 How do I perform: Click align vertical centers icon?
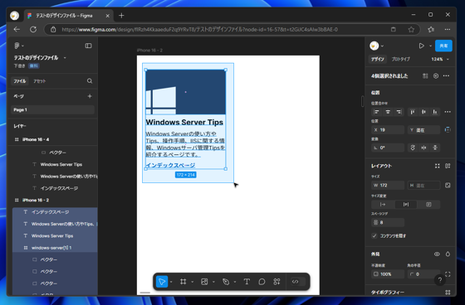[x=423, y=112]
